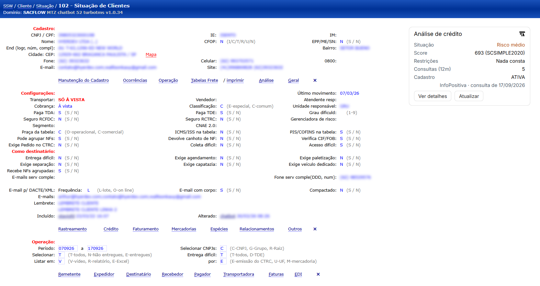540x286 pixels.
Task: List operations by Remetente
Action: pyautogui.click(x=69, y=274)
